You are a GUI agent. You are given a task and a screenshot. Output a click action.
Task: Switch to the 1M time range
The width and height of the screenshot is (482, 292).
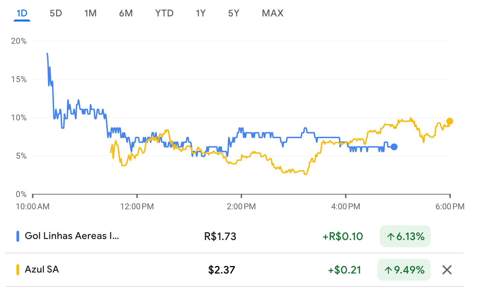coord(91,13)
